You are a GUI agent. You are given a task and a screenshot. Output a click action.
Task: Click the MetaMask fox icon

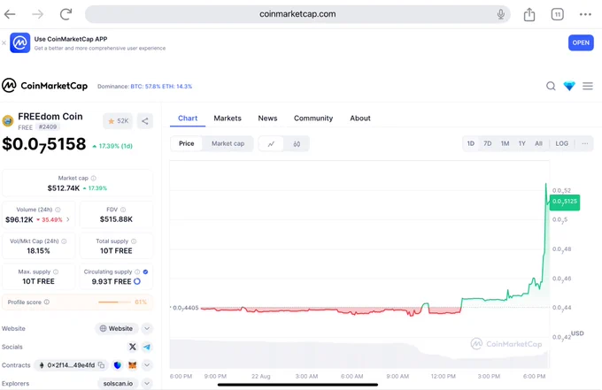pyautogui.click(x=132, y=365)
